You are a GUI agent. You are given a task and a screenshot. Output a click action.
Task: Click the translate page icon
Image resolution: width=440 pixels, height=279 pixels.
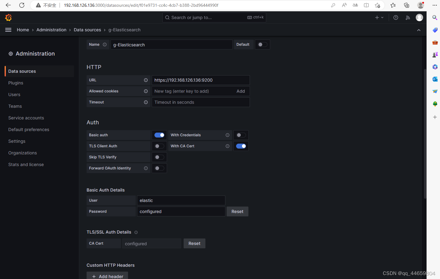(x=355, y=5)
